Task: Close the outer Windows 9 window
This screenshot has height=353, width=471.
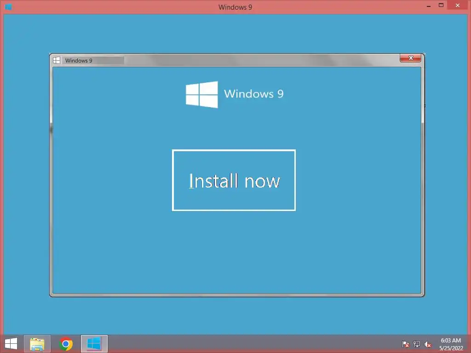Action: 458,5
